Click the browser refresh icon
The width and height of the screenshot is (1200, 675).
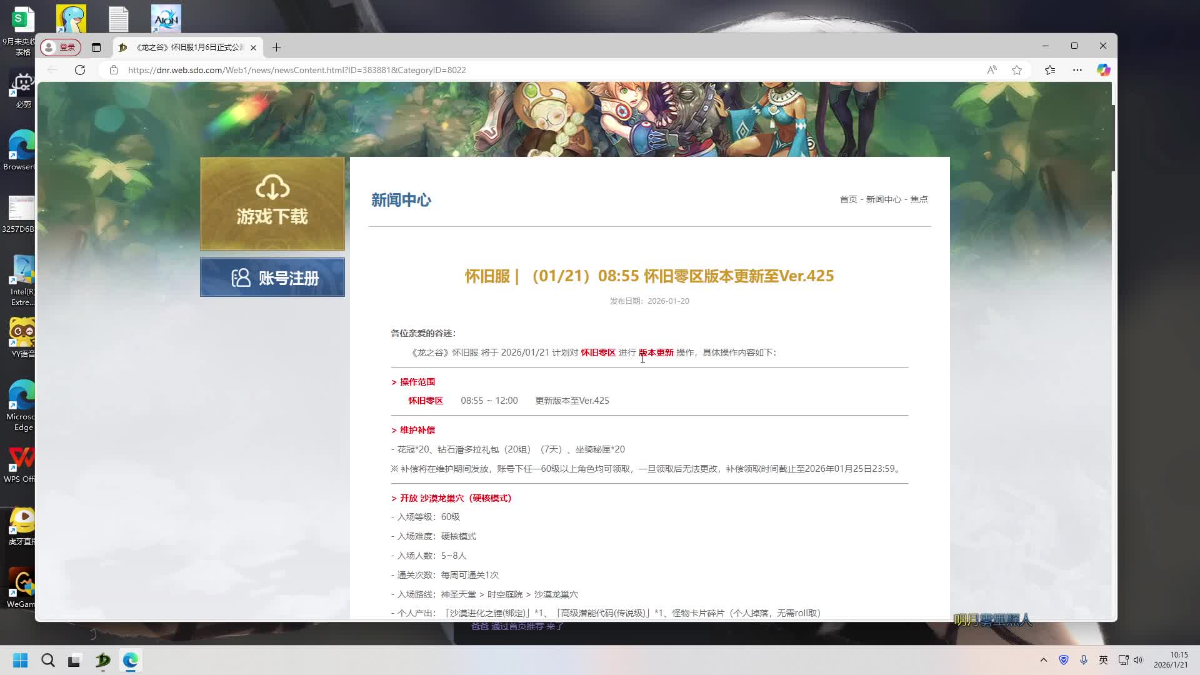pyautogui.click(x=80, y=70)
